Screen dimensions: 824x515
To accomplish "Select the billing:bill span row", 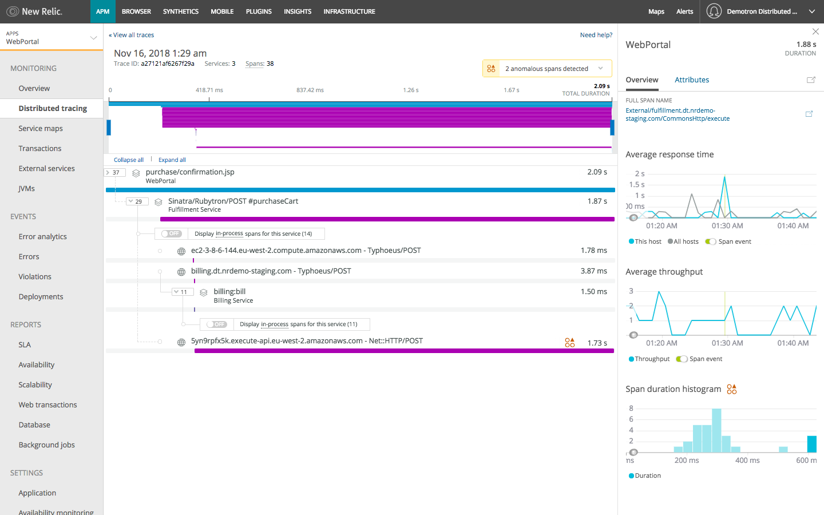I will click(x=359, y=300).
